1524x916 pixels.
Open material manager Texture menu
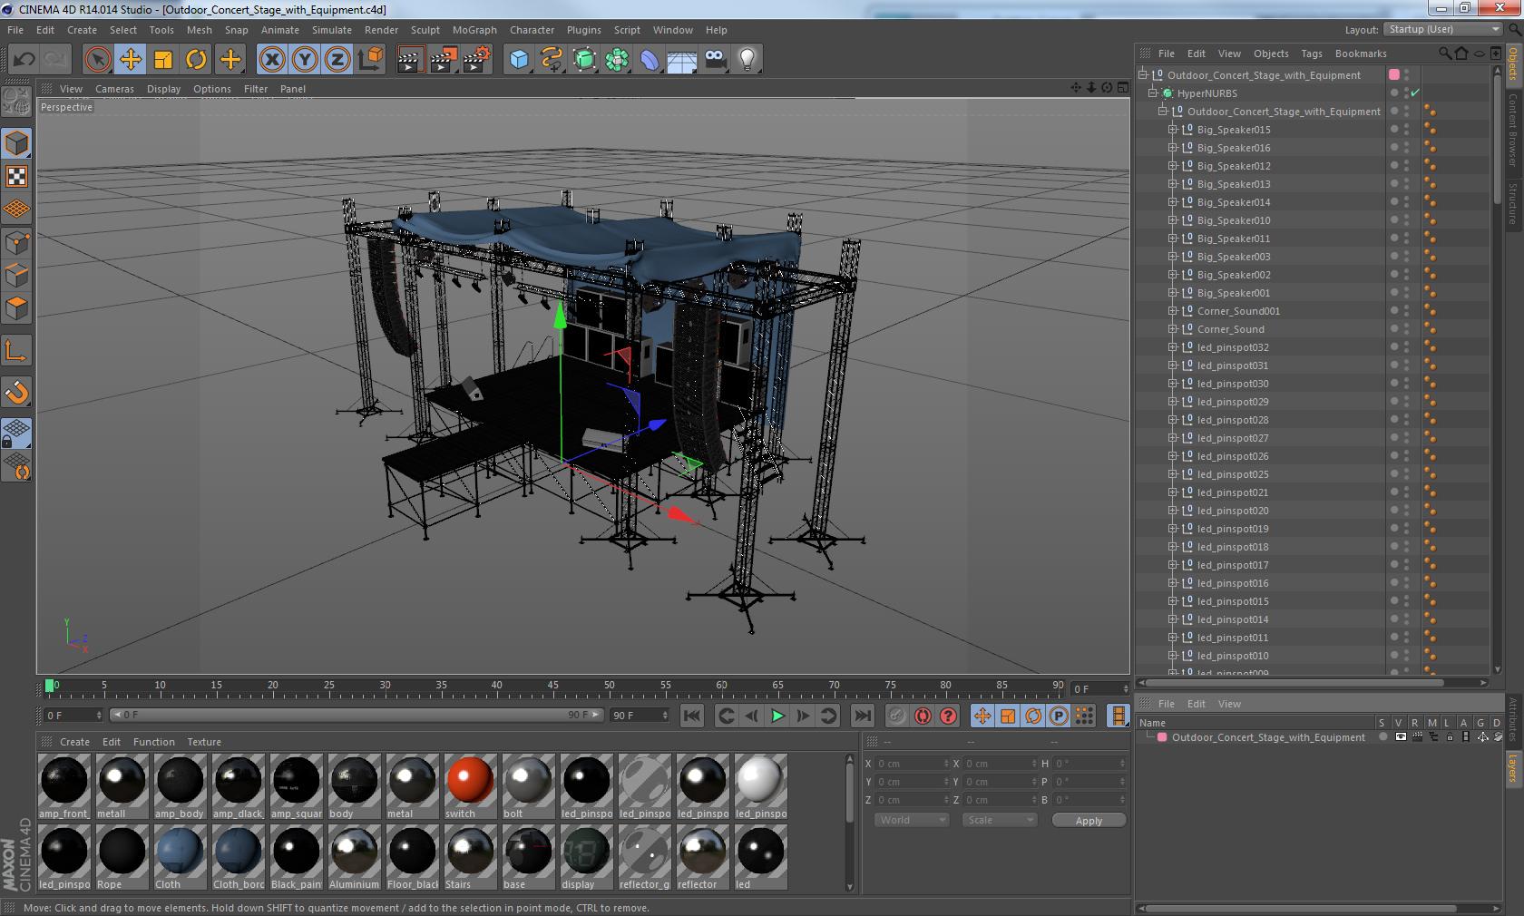[204, 742]
